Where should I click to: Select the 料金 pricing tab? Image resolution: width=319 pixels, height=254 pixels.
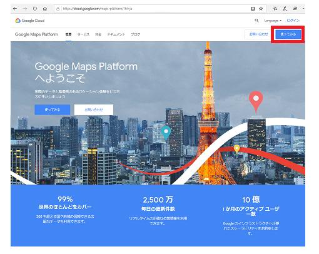coord(98,34)
